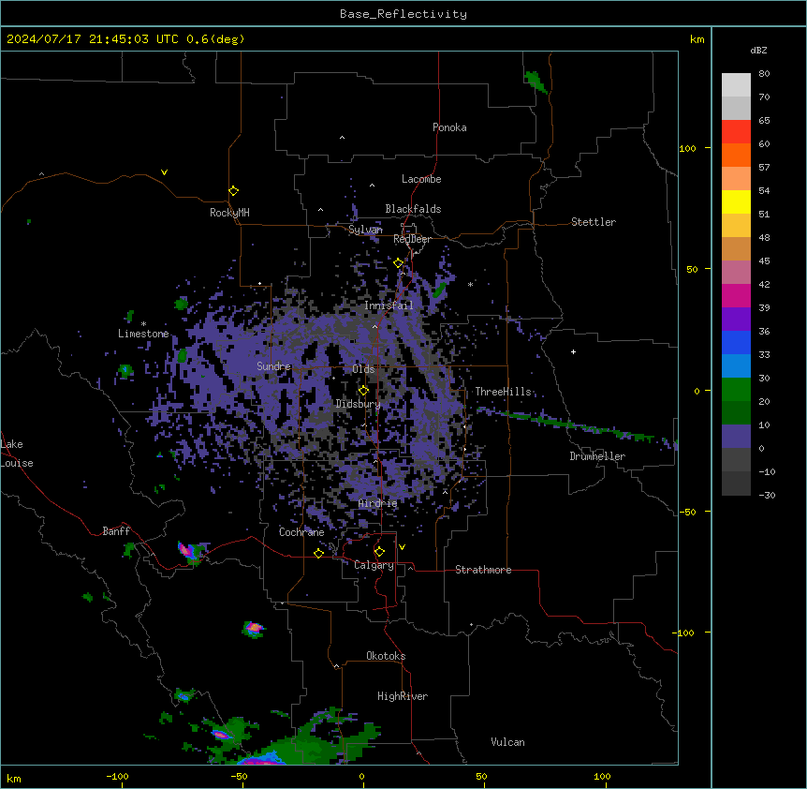Click the Stettler town label
Image resolution: width=807 pixels, height=789 pixels.
tap(594, 222)
